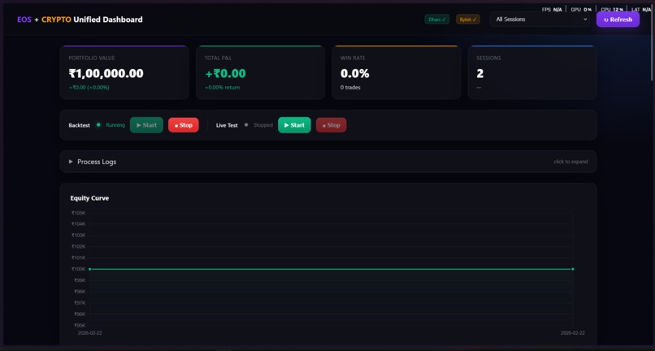Select the Sessions card
This screenshot has width=655, height=351.
532,72
